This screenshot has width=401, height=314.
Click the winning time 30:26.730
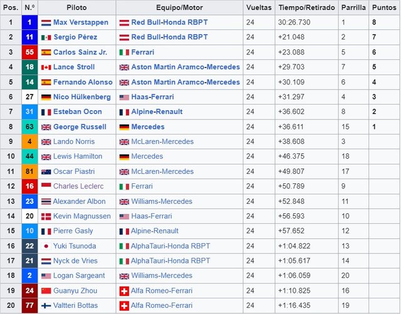click(294, 23)
